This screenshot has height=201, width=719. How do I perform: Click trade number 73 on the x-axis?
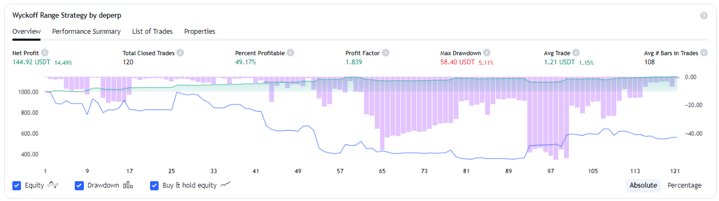(424, 171)
